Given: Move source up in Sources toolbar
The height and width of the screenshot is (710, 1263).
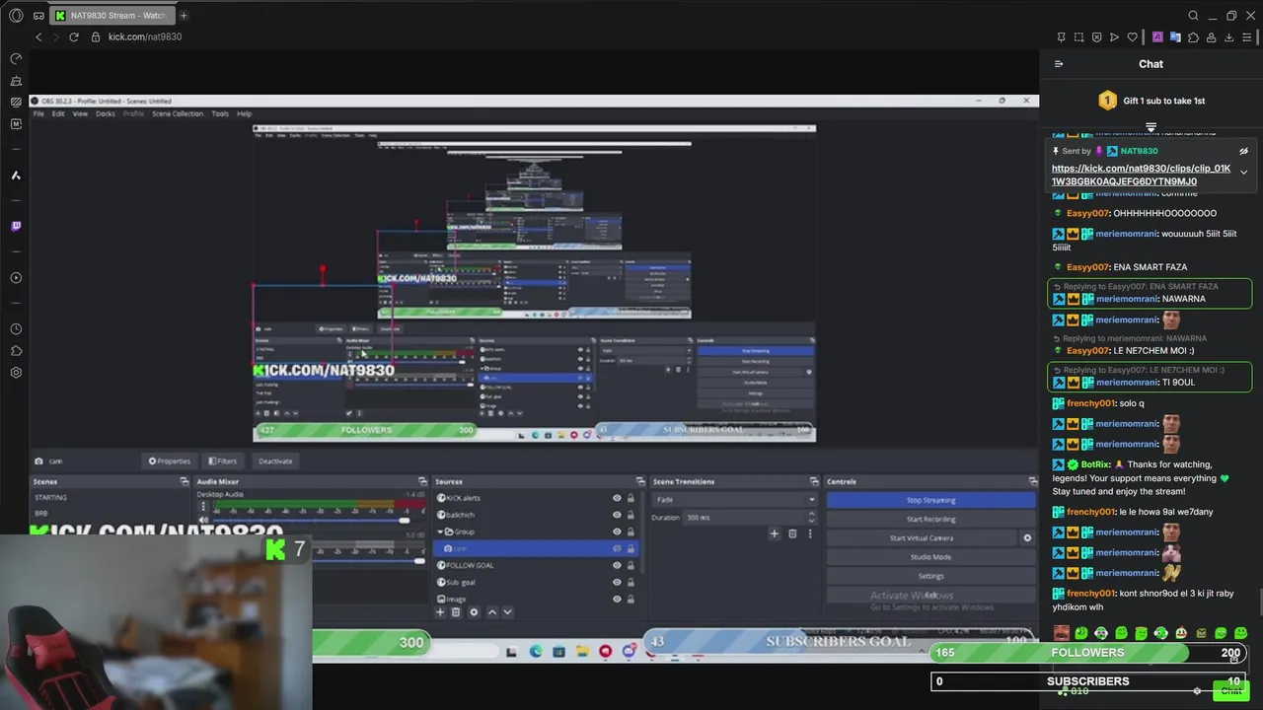Looking at the screenshot, I should coord(492,612).
